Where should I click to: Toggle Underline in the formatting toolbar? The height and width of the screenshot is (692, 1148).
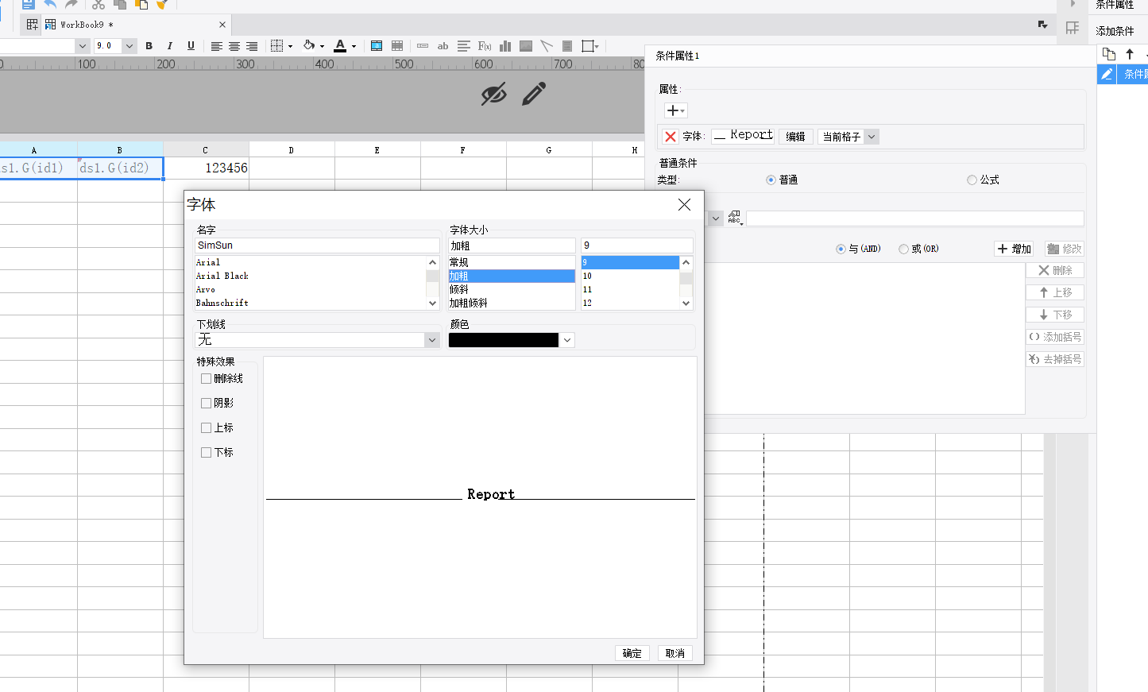click(191, 46)
